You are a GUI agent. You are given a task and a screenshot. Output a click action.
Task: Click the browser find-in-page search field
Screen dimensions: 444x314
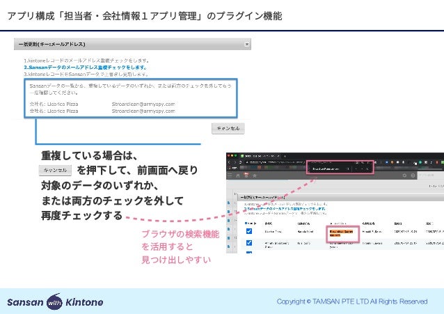click(326, 169)
